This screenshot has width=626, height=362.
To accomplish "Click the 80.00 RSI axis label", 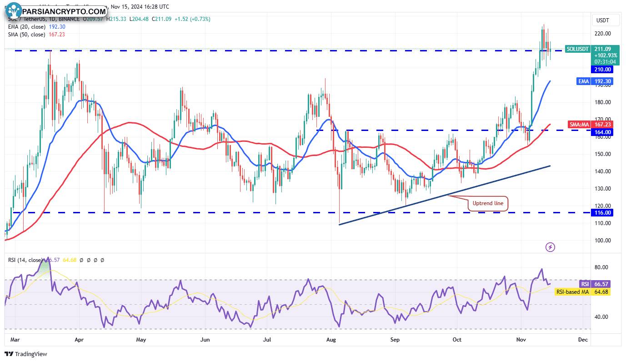I will pyautogui.click(x=601, y=267).
